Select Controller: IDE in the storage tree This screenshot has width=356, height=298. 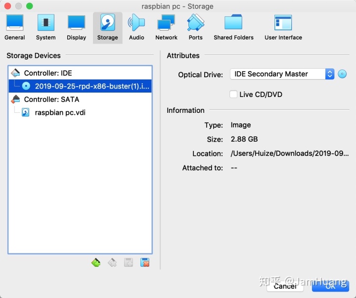click(80, 73)
